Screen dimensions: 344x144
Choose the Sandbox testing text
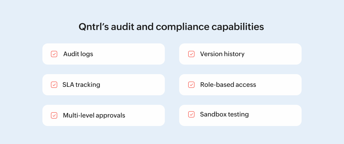(224, 114)
